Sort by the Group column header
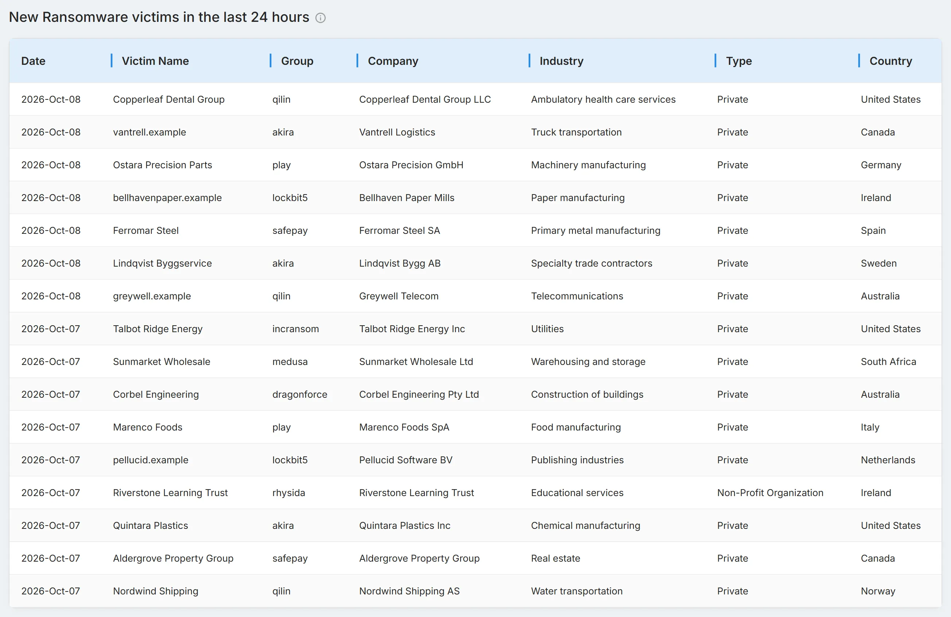 (x=297, y=61)
